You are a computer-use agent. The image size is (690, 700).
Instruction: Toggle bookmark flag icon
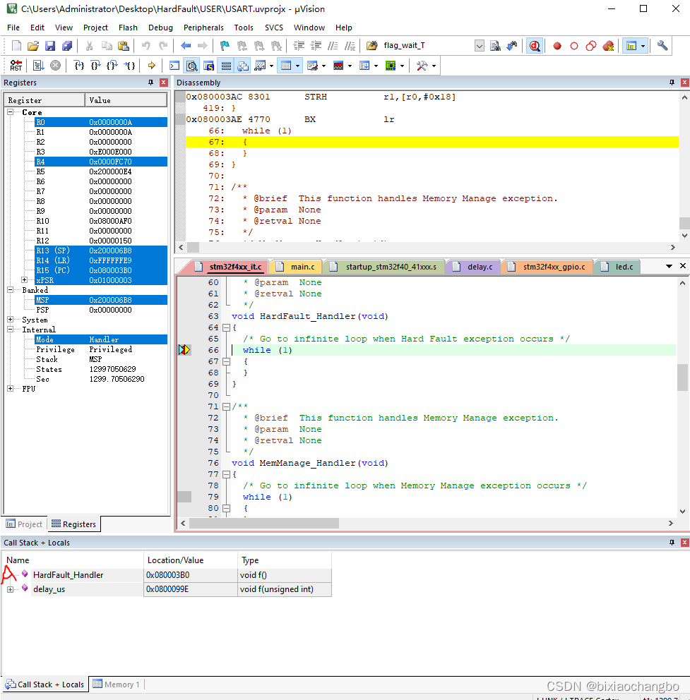point(225,46)
